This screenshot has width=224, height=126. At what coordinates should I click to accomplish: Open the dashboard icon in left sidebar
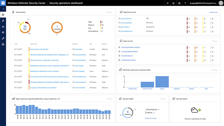click(3, 15)
